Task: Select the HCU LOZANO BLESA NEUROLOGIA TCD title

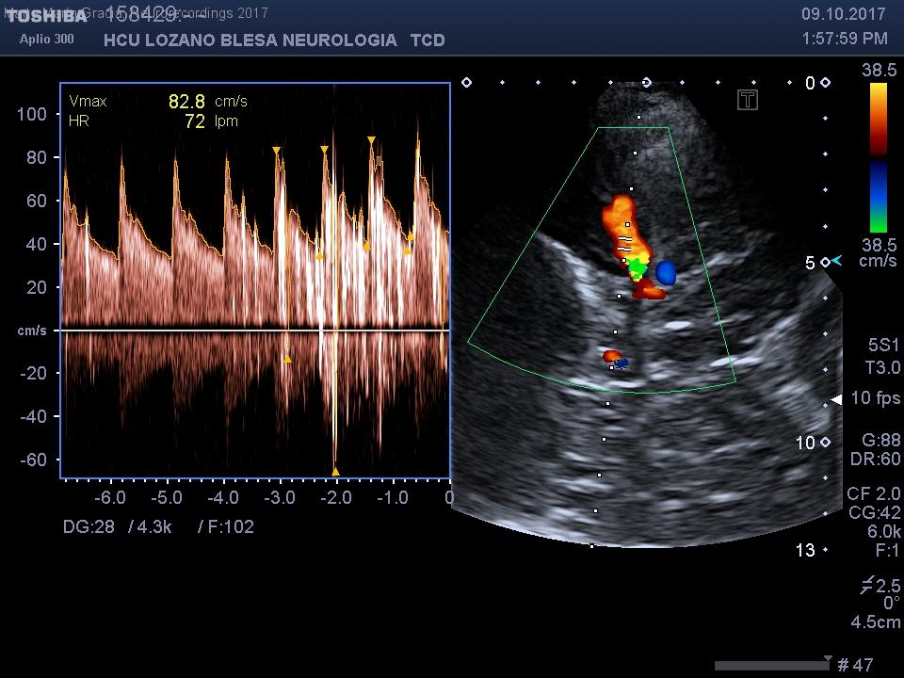Action: point(273,40)
